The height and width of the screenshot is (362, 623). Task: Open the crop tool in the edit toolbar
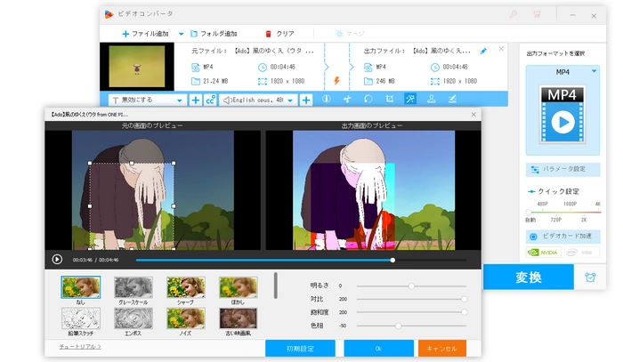coord(390,100)
